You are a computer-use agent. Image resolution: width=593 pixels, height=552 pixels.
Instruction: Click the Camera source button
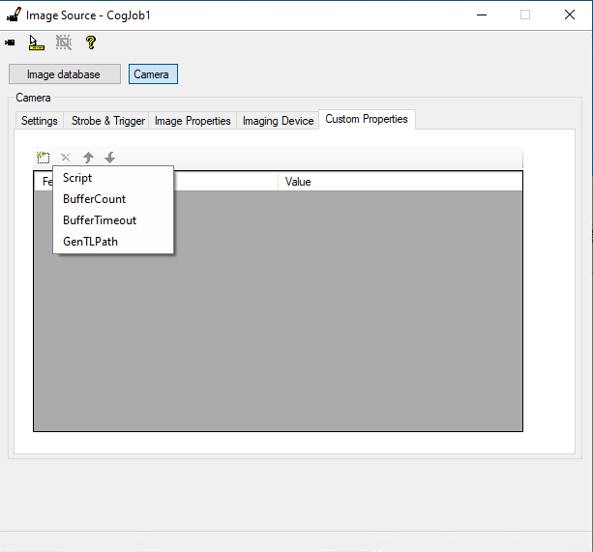click(x=153, y=74)
